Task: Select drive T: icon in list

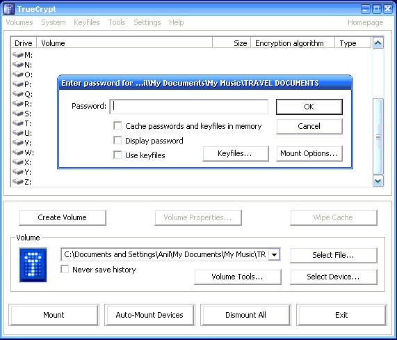Action: point(18,123)
